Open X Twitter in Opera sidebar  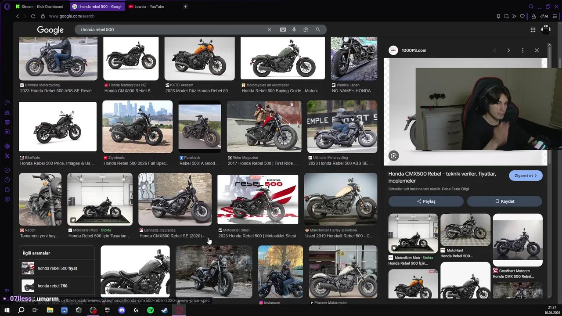(7, 156)
